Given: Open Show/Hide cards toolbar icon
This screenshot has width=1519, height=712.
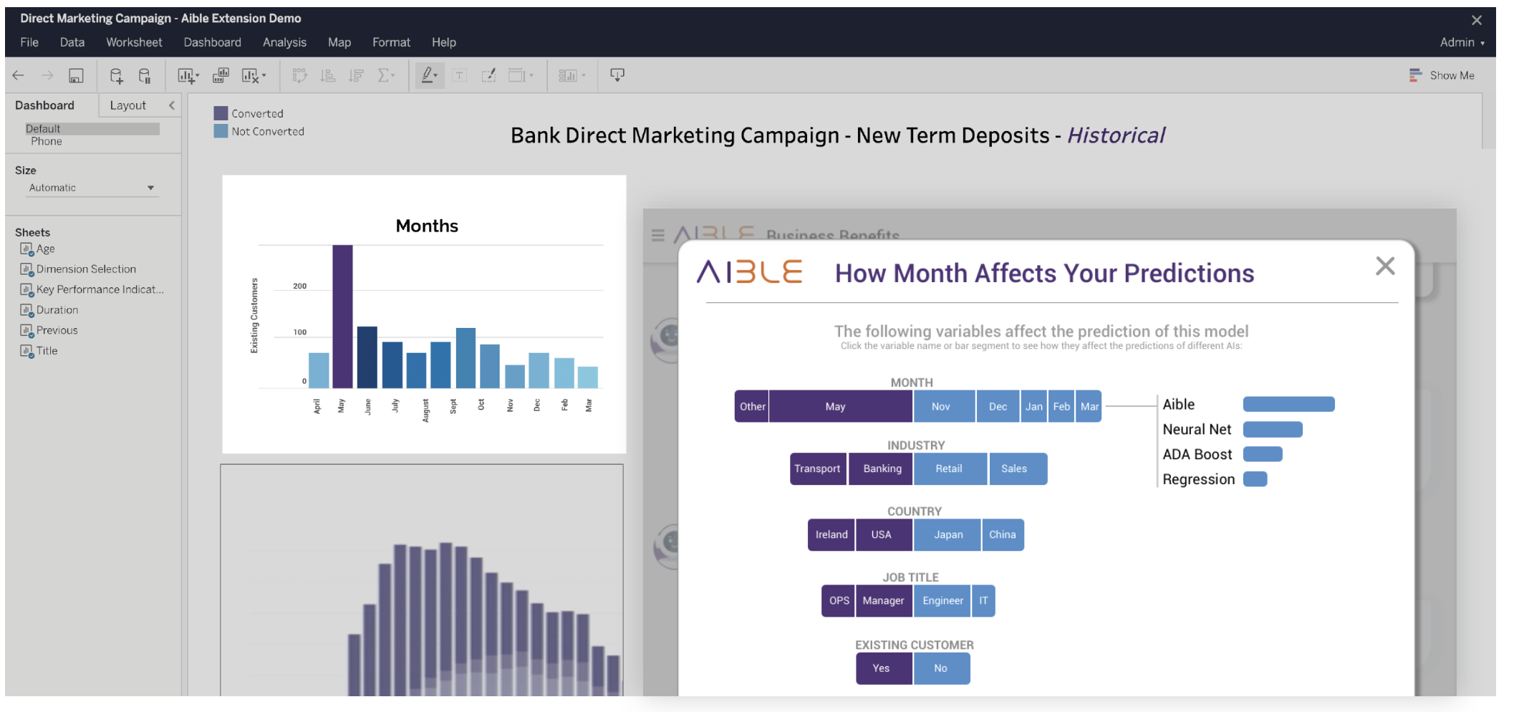Looking at the screenshot, I should 568,75.
